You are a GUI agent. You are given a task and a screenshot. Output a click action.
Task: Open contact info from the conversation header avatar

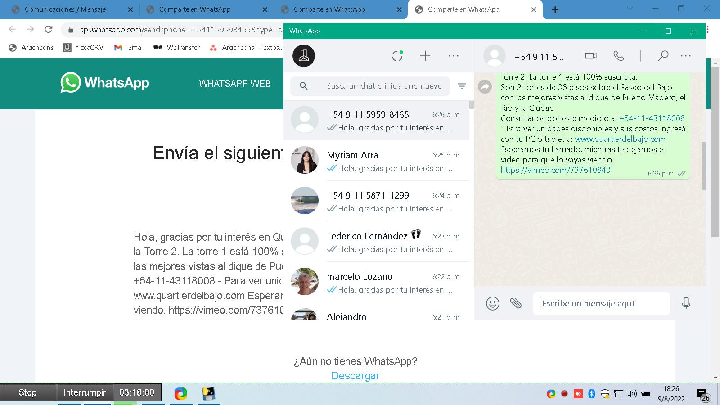(494, 56)
